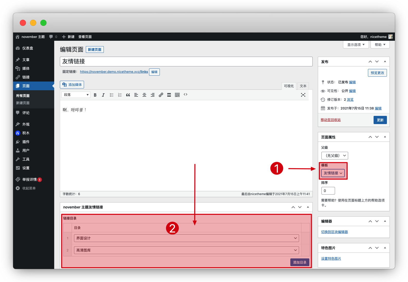The image size is (408, 282).
Task: Click 浏览 revisions link
Action: pyautogui.click(x=350, y=99)
